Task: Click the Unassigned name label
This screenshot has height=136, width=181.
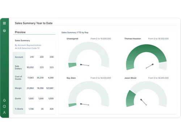Action: 72,39
